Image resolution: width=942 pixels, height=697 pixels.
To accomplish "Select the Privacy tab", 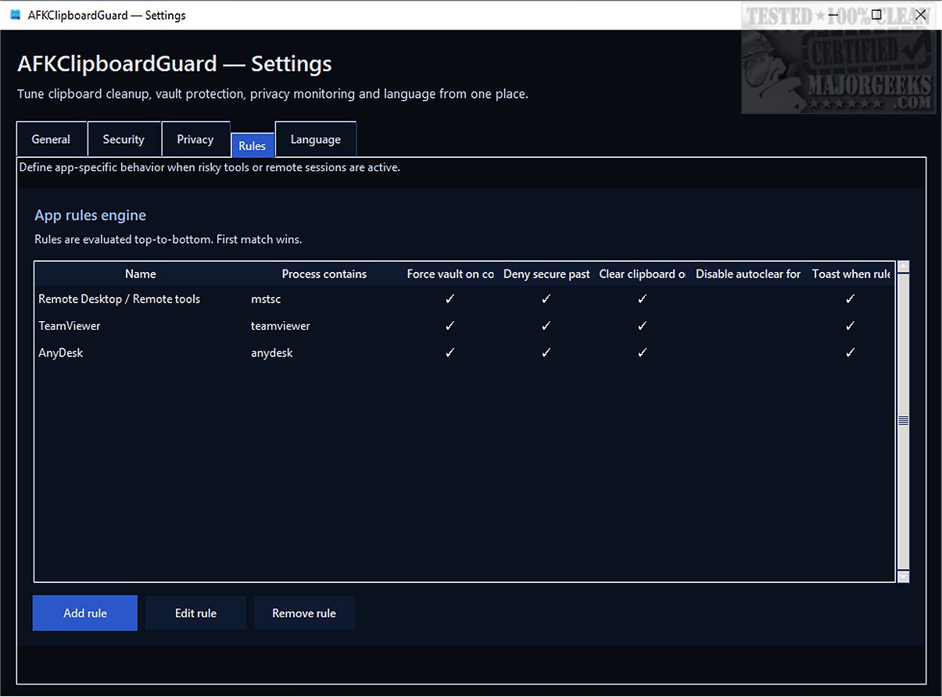I will 195,139.
